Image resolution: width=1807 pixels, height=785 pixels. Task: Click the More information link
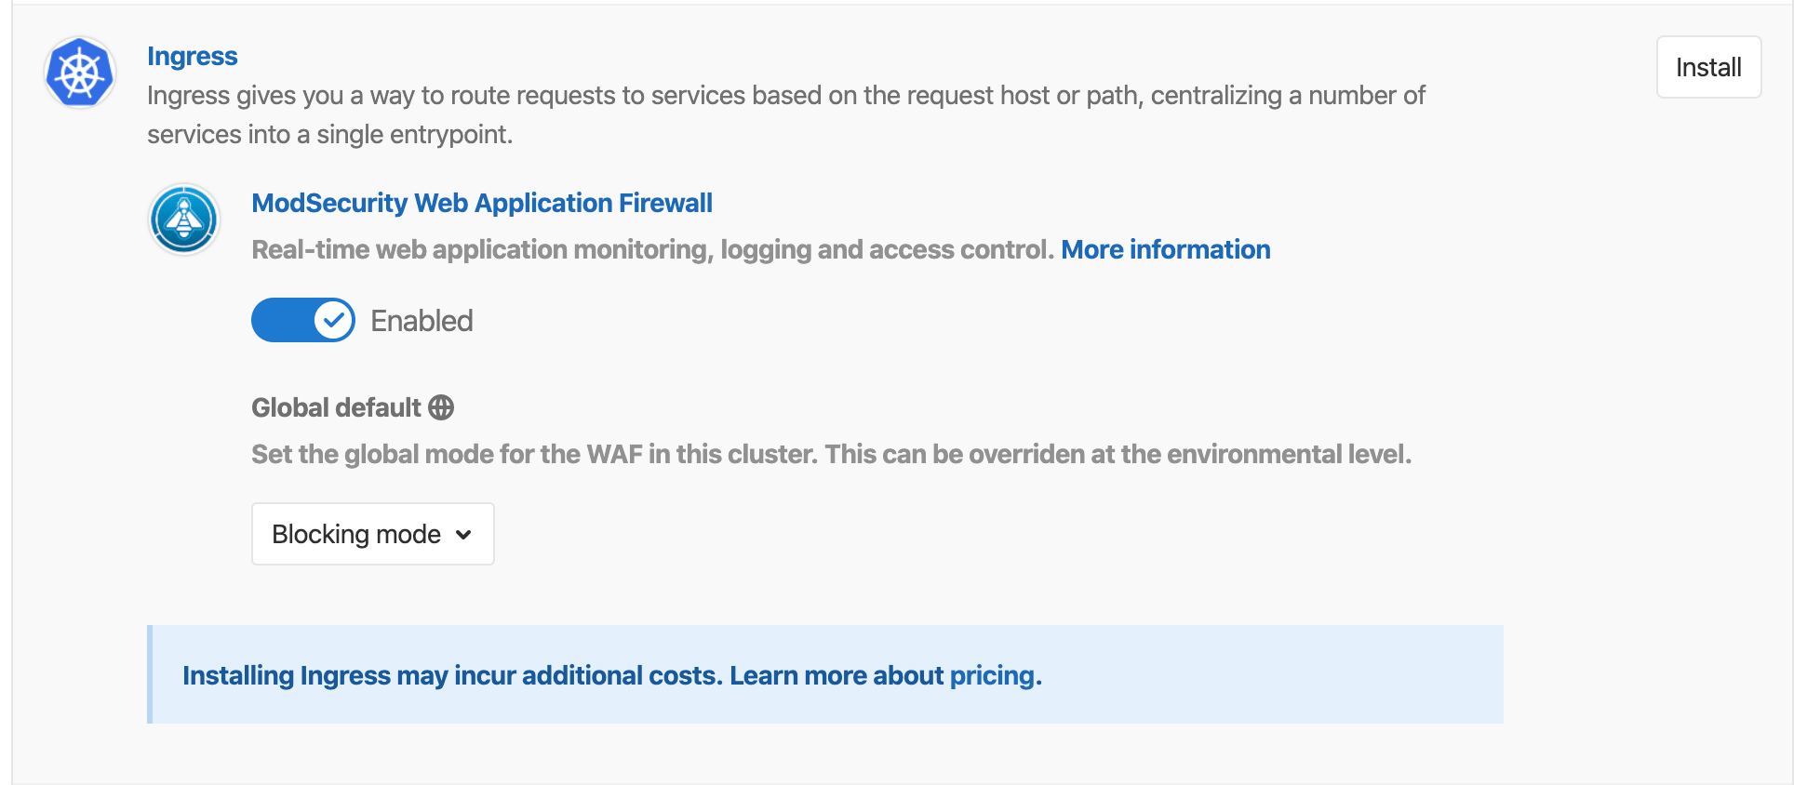tap(1164, 249)
